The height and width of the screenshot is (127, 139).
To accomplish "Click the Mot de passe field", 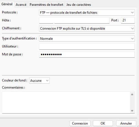I will coord(87,55).
